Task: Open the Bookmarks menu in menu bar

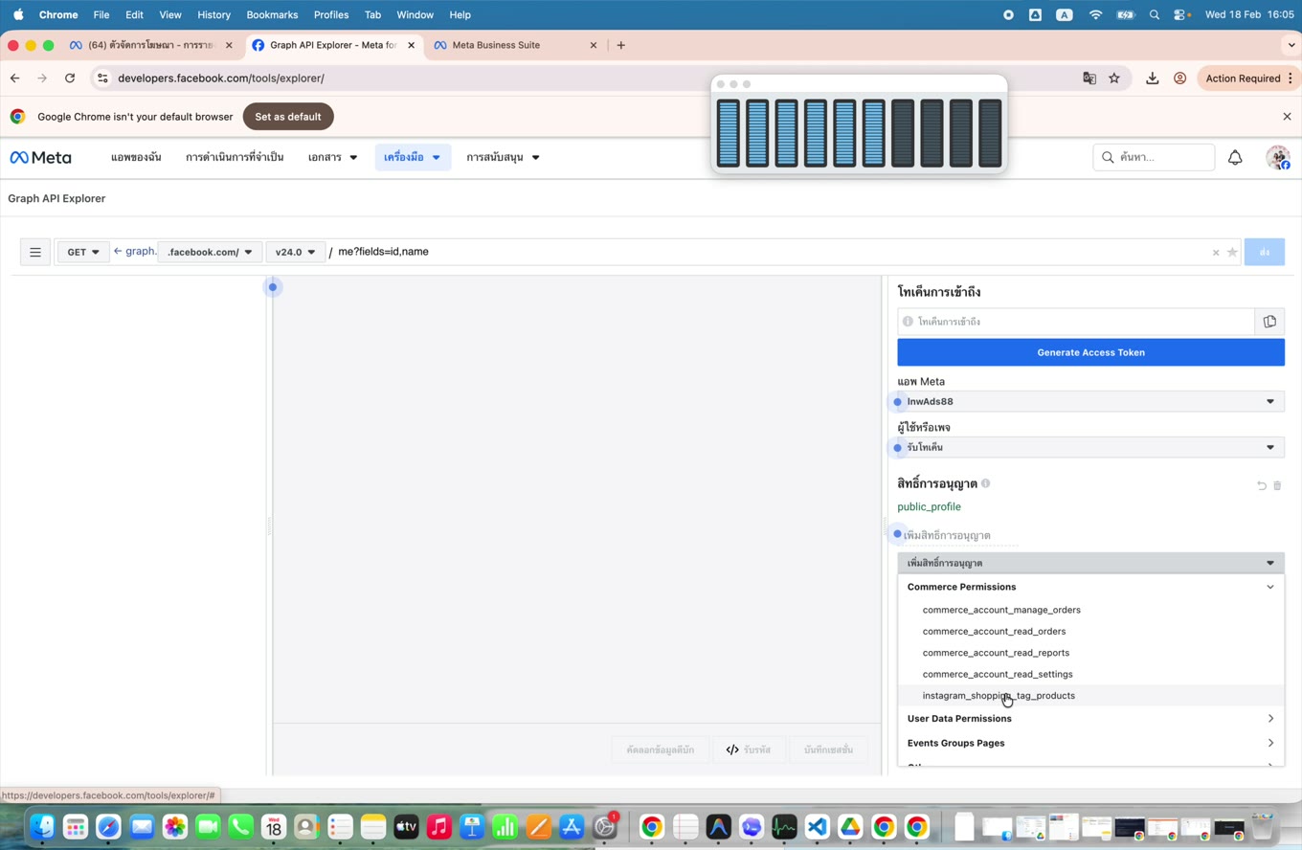Action: coord(272,14)
